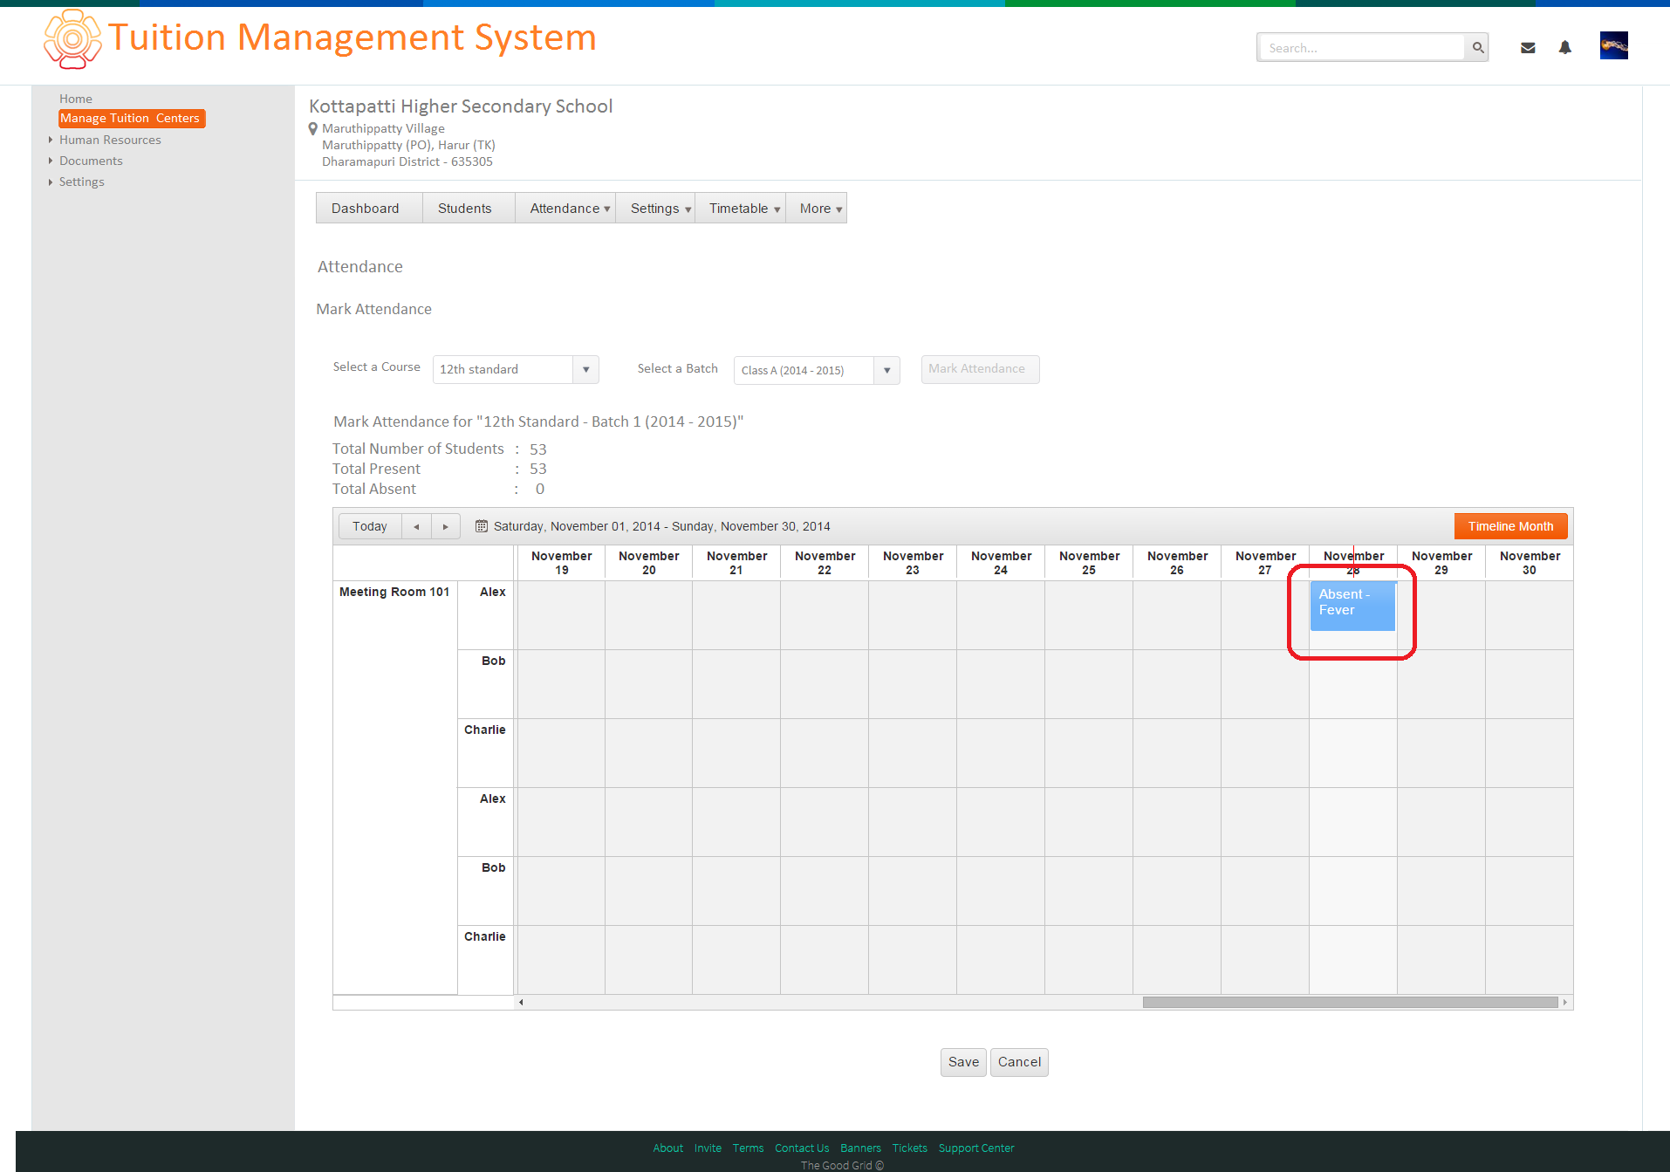The height and width of the screenshot is (1172, 1670).
Task: Click the Save button
Action: click(x=963, y=1062)
